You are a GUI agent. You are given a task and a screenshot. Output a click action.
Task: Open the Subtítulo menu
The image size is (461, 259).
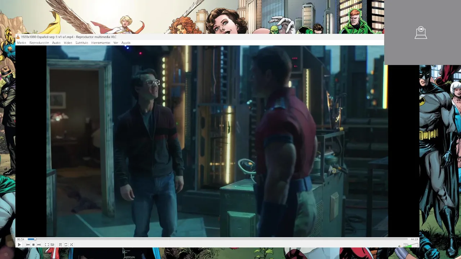pos(82,43)
